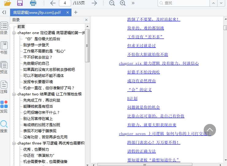Image resolution: width=227 pixels, height=166 pixels.
Task: Click the print icon in toolbar
Action: [x=33, y=3]
